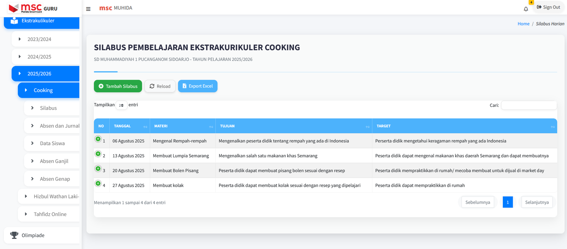The image size is (567, 249).
Task: Expand the 2023/2024 year item
Action: pos(39,39)
